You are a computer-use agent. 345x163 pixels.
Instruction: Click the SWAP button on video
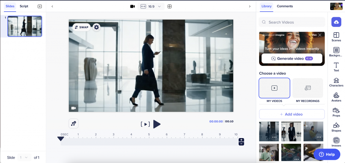pyautogui.click(x=81, y=27)
